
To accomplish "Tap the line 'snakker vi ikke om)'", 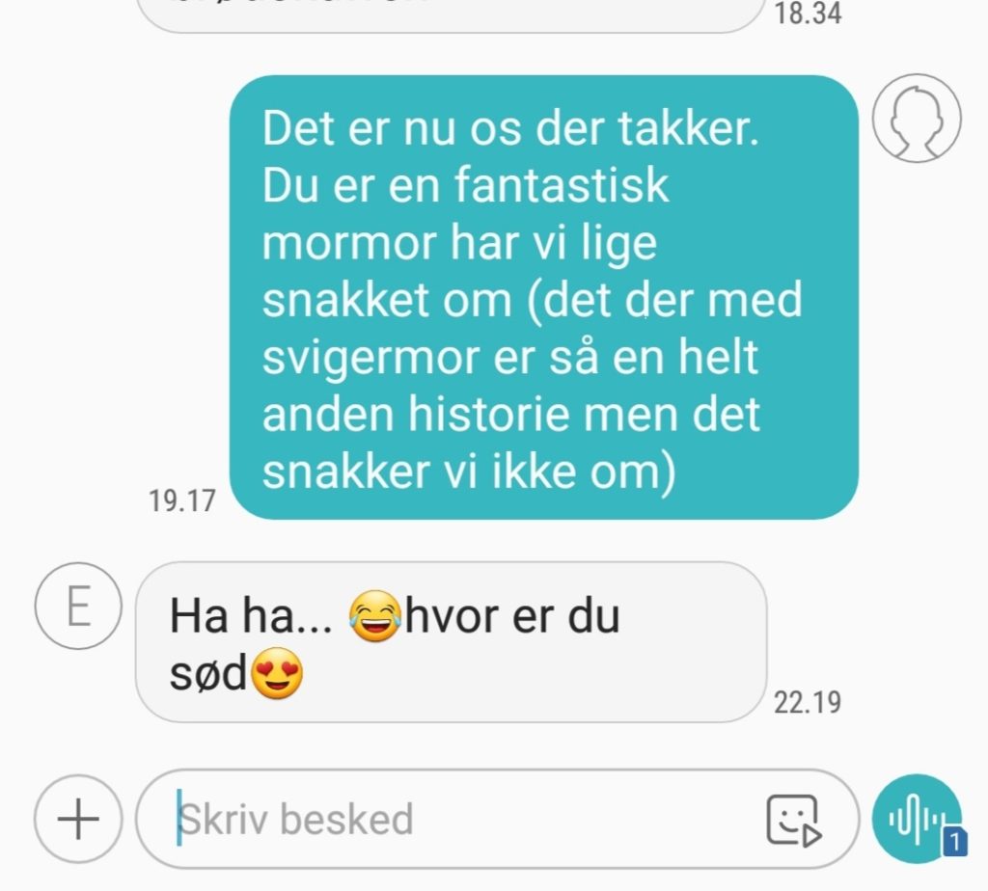I will (469, 472).
